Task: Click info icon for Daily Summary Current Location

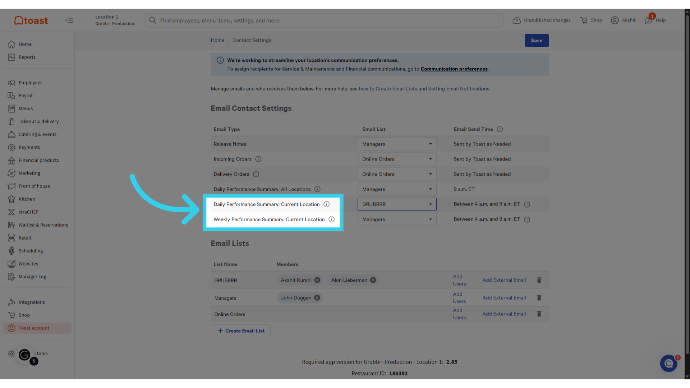Action: coord(326,204)
